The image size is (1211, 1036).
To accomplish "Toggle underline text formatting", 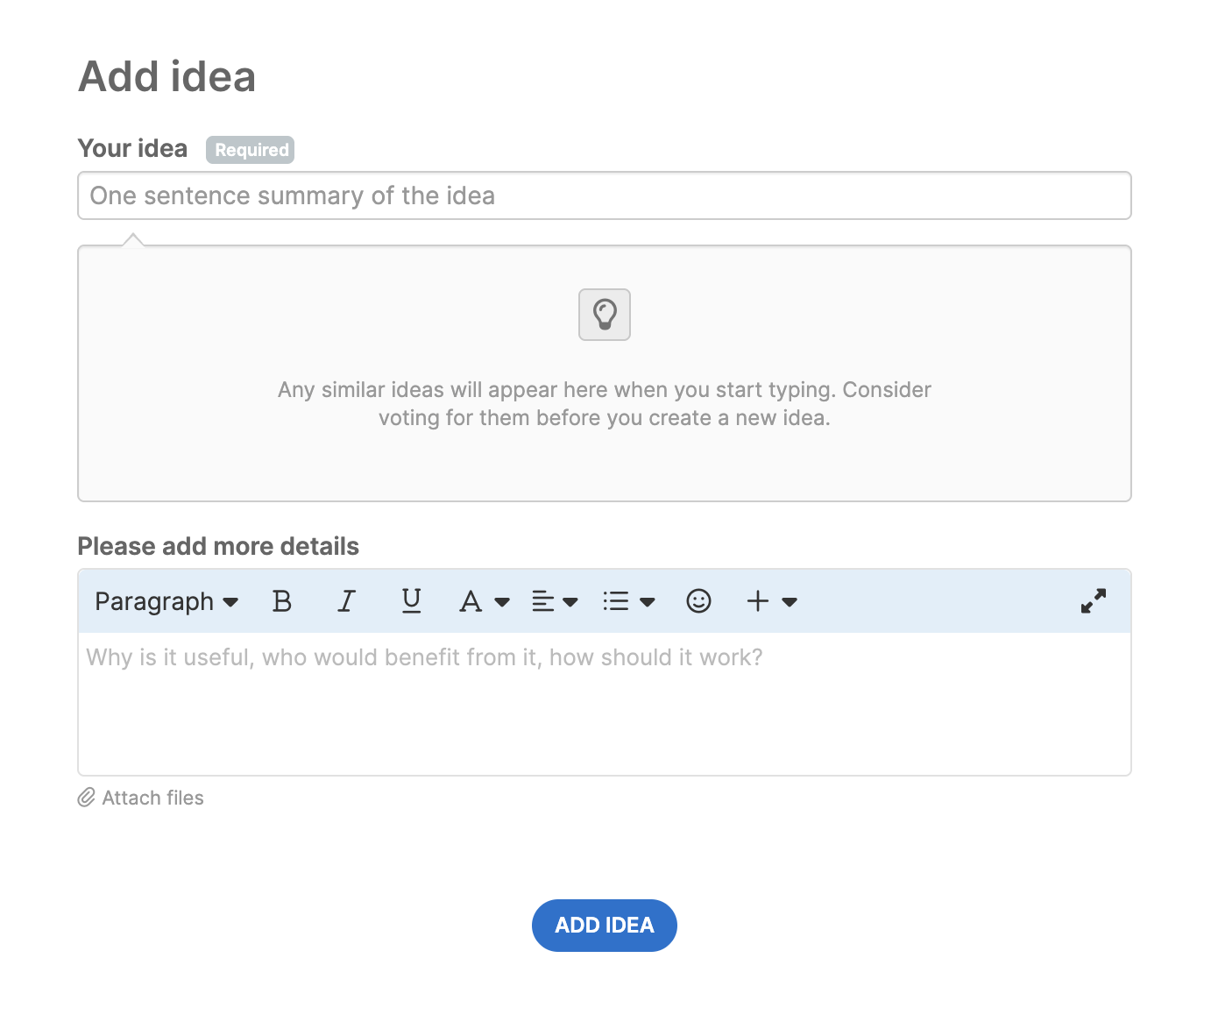I will [411, 601].
